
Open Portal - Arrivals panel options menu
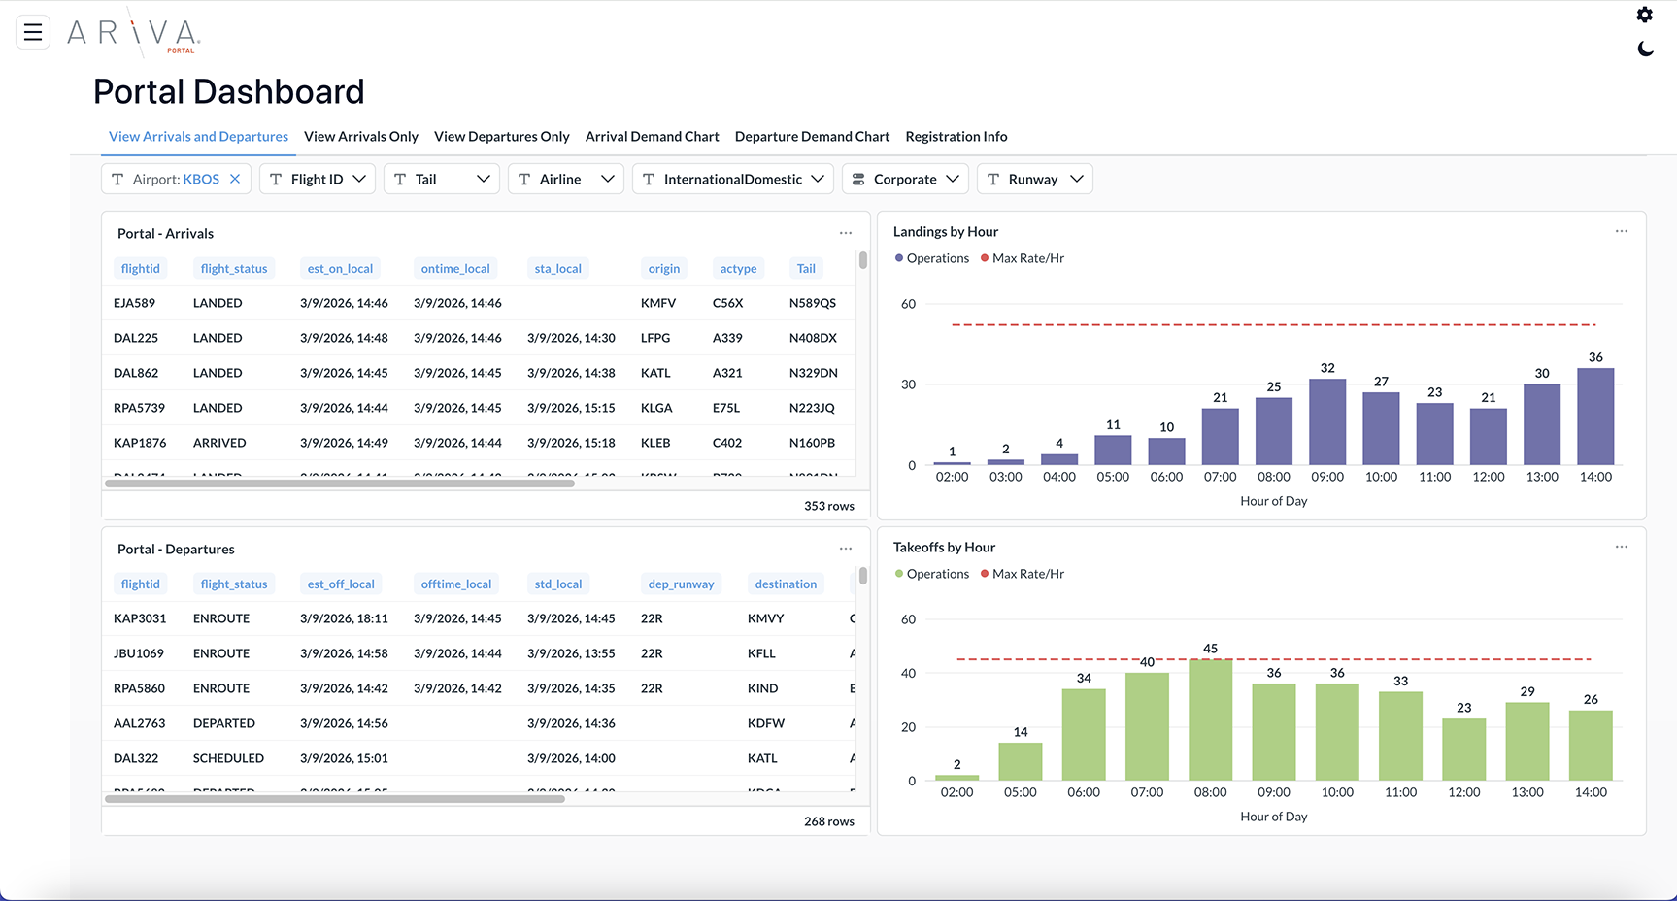tap(845, 233)
